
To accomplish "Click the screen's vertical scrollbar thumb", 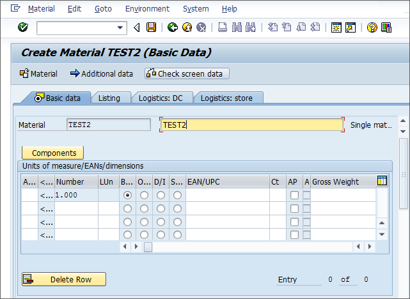I will [404, 173].
